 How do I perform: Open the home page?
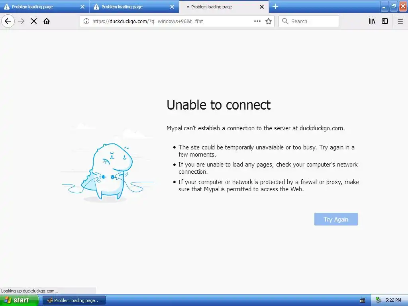tap(47, 21)
